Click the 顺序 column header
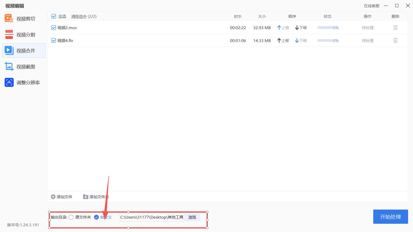This screenshot has height=232, width=413. [x=292, y=16]
